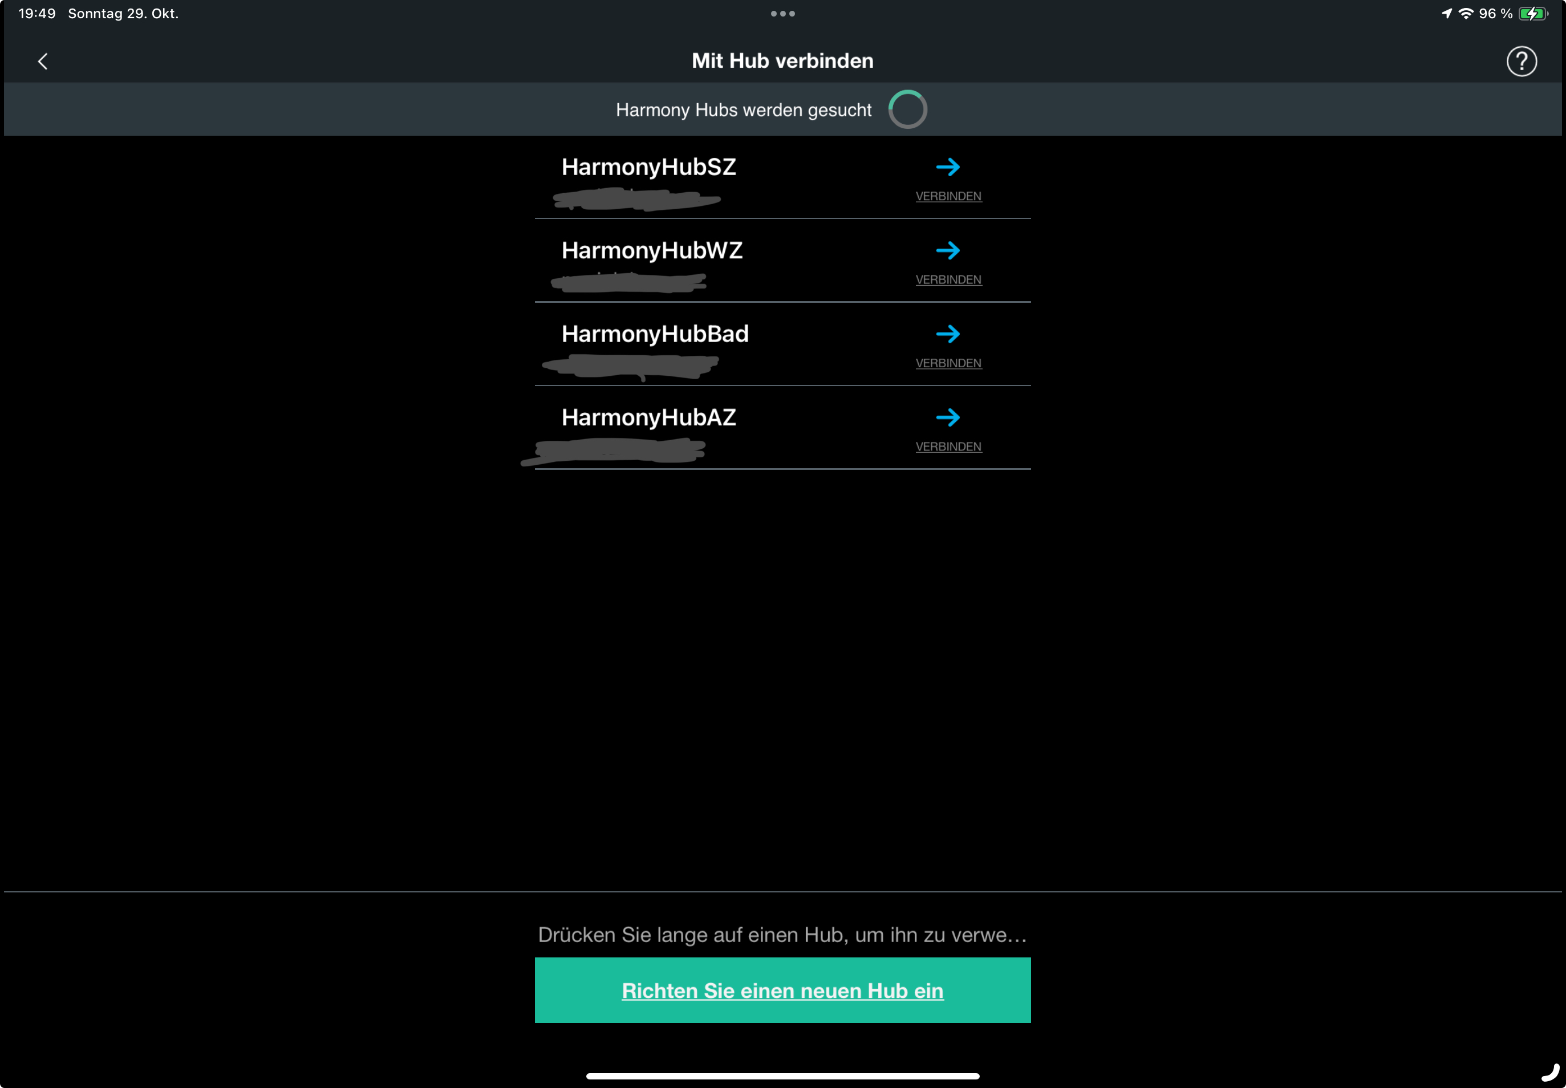Tap the home indicator bar at bottom
This screenshot has width=1566, height=1088.
coord(782,1075)
